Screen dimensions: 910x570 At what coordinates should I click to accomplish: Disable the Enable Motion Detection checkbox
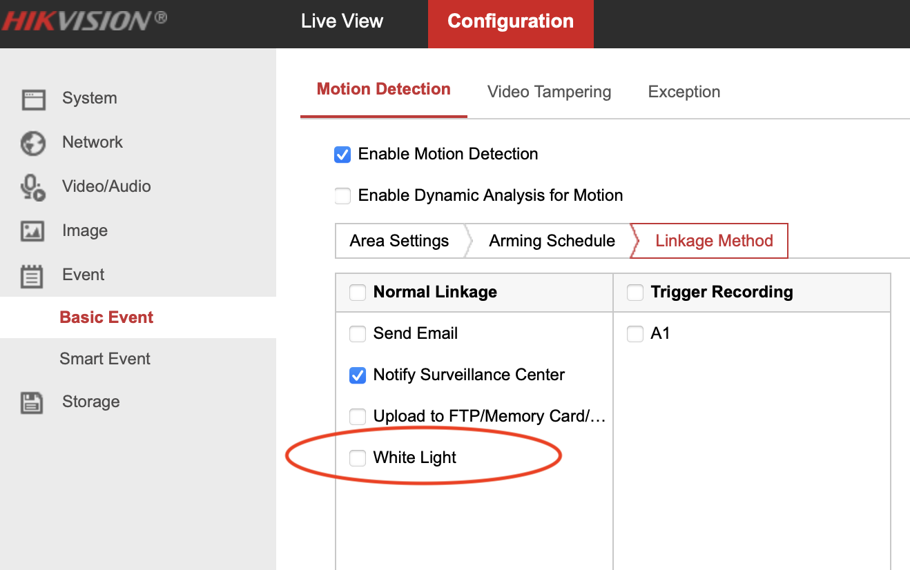342,155
